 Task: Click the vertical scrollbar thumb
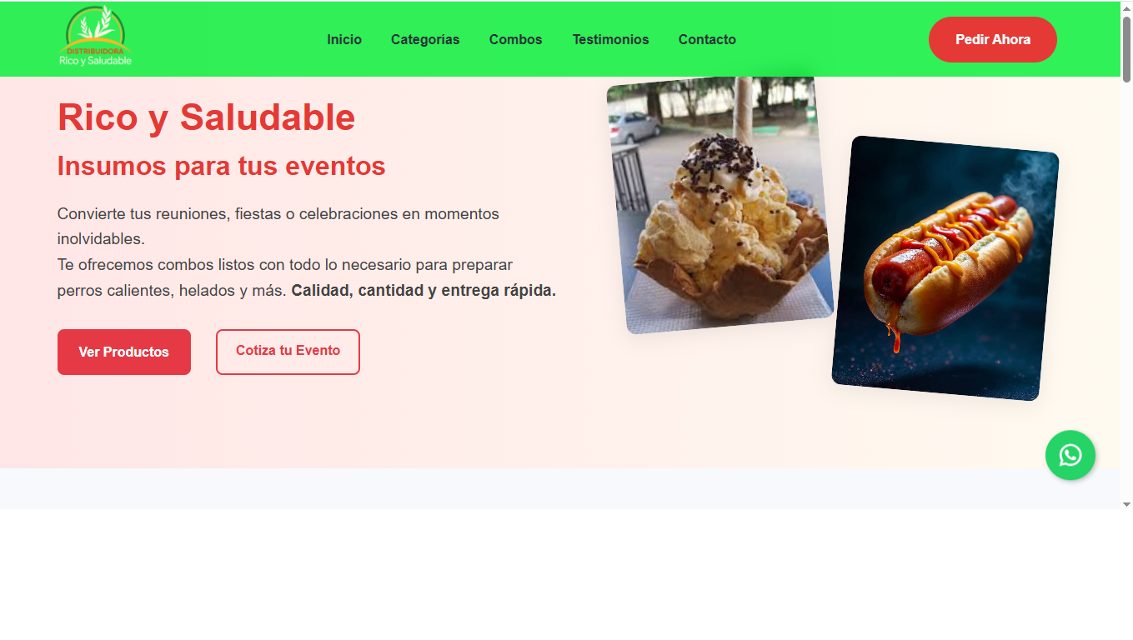point(1126,48)
